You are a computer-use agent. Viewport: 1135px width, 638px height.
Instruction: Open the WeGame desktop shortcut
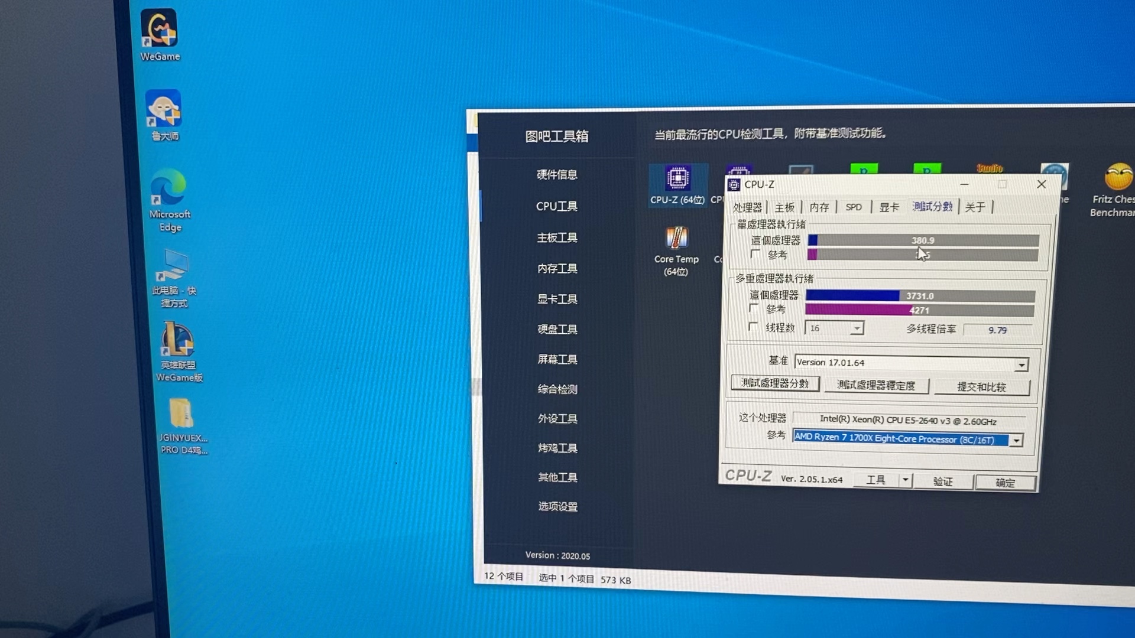(x=160, y=35)
